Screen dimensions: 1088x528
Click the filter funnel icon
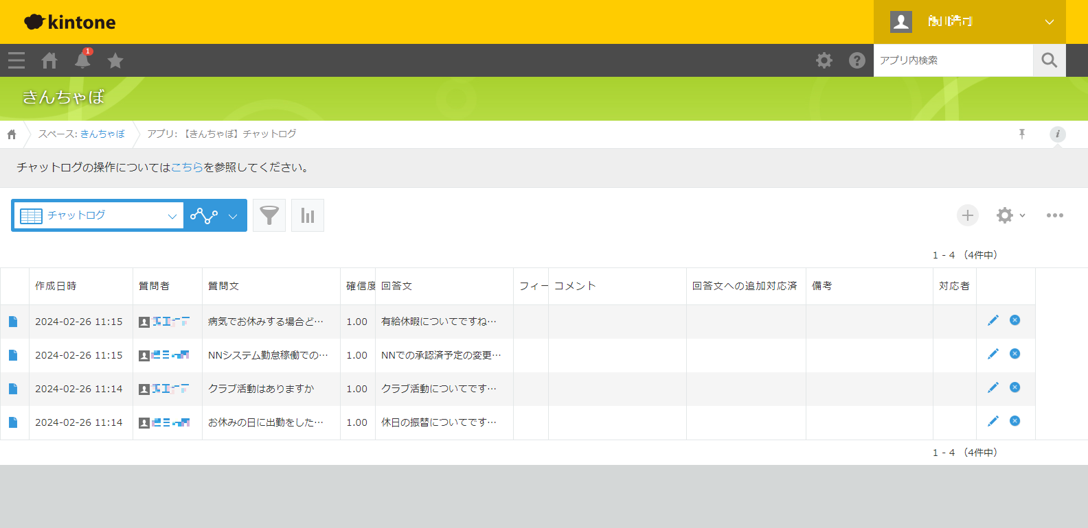[269, 215]
